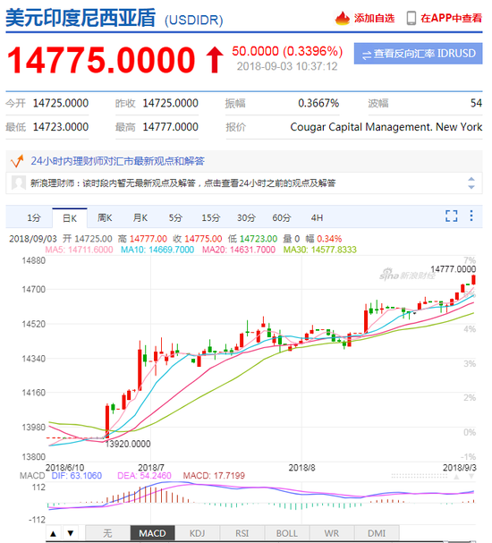Click the advisor avatar thumbnail
The width and height of the screenshot is (492, 543).
tap(19, 182)
